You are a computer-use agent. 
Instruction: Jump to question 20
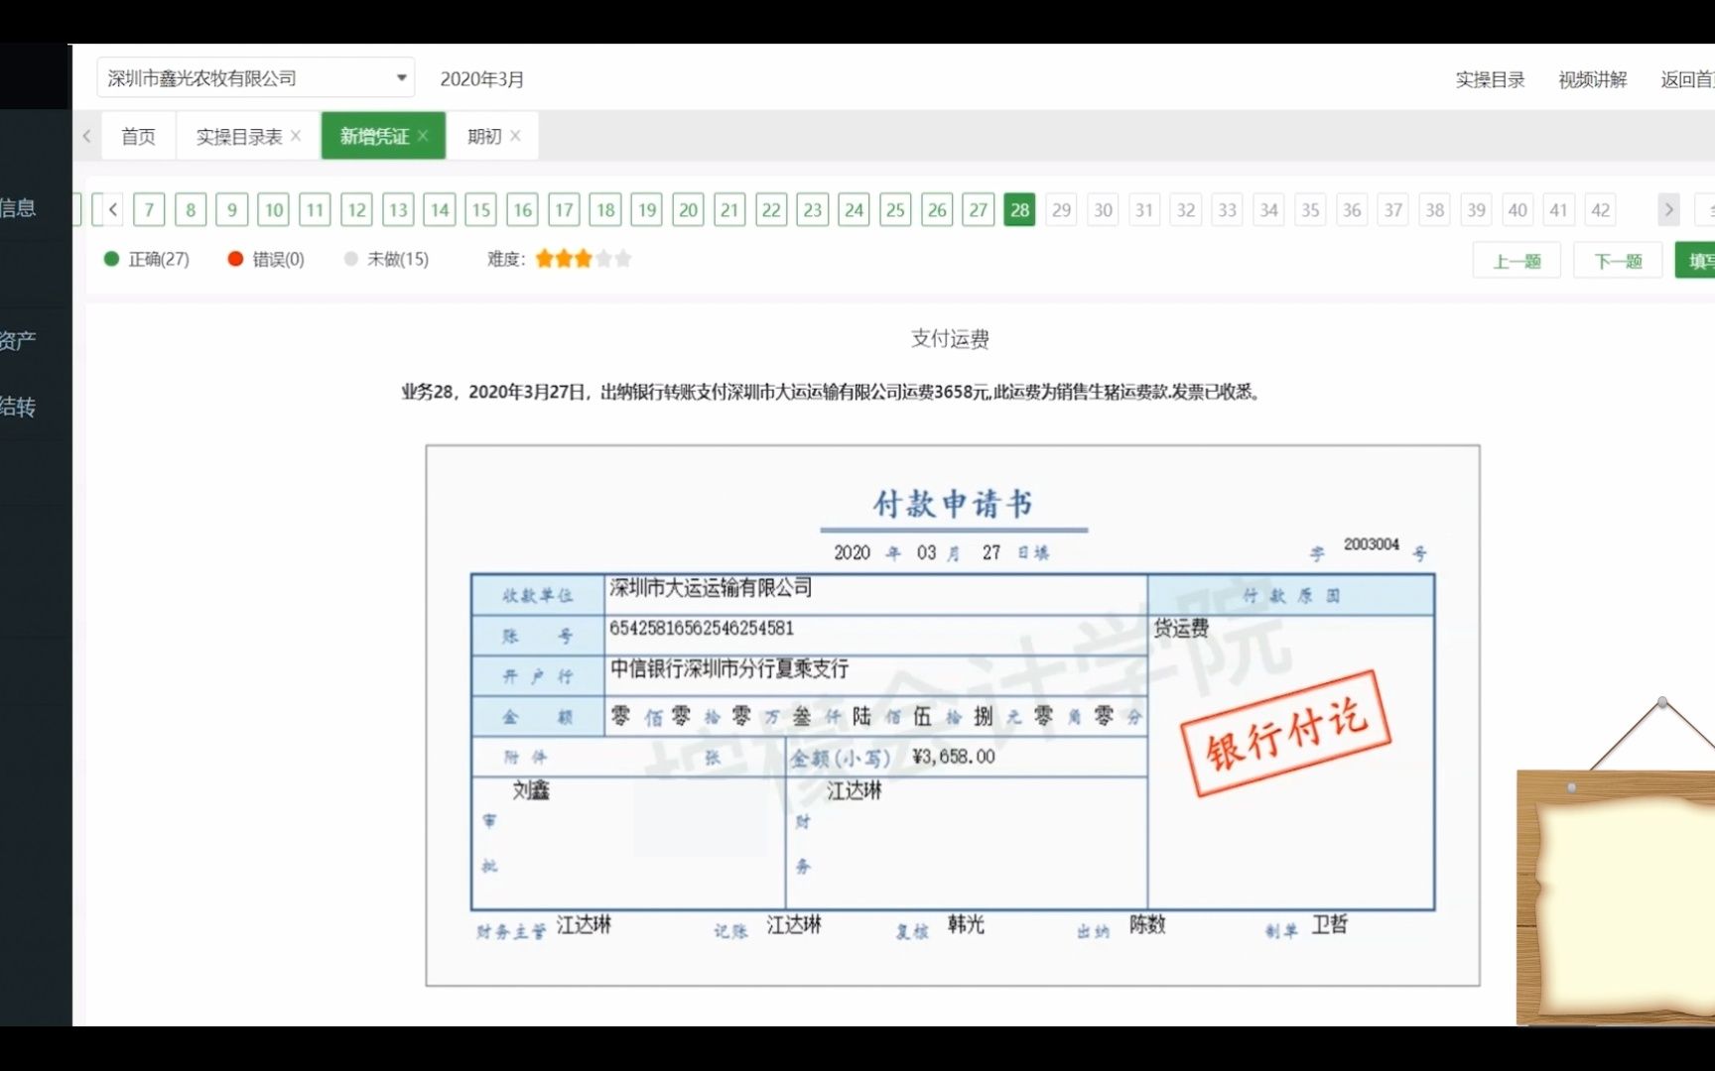689,209
